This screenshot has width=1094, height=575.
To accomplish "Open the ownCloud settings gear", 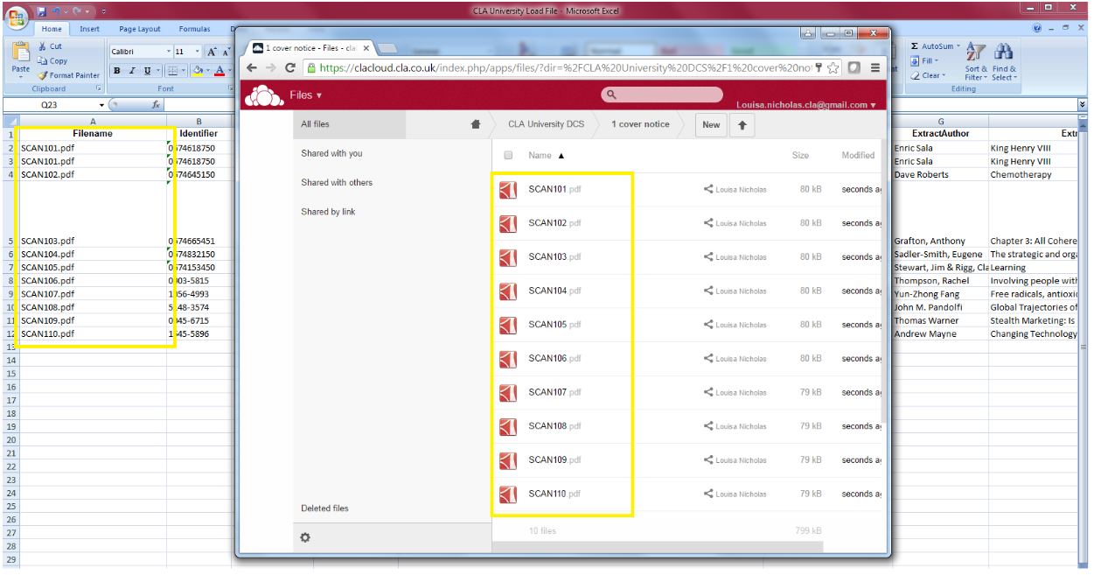I will [305, 537].
